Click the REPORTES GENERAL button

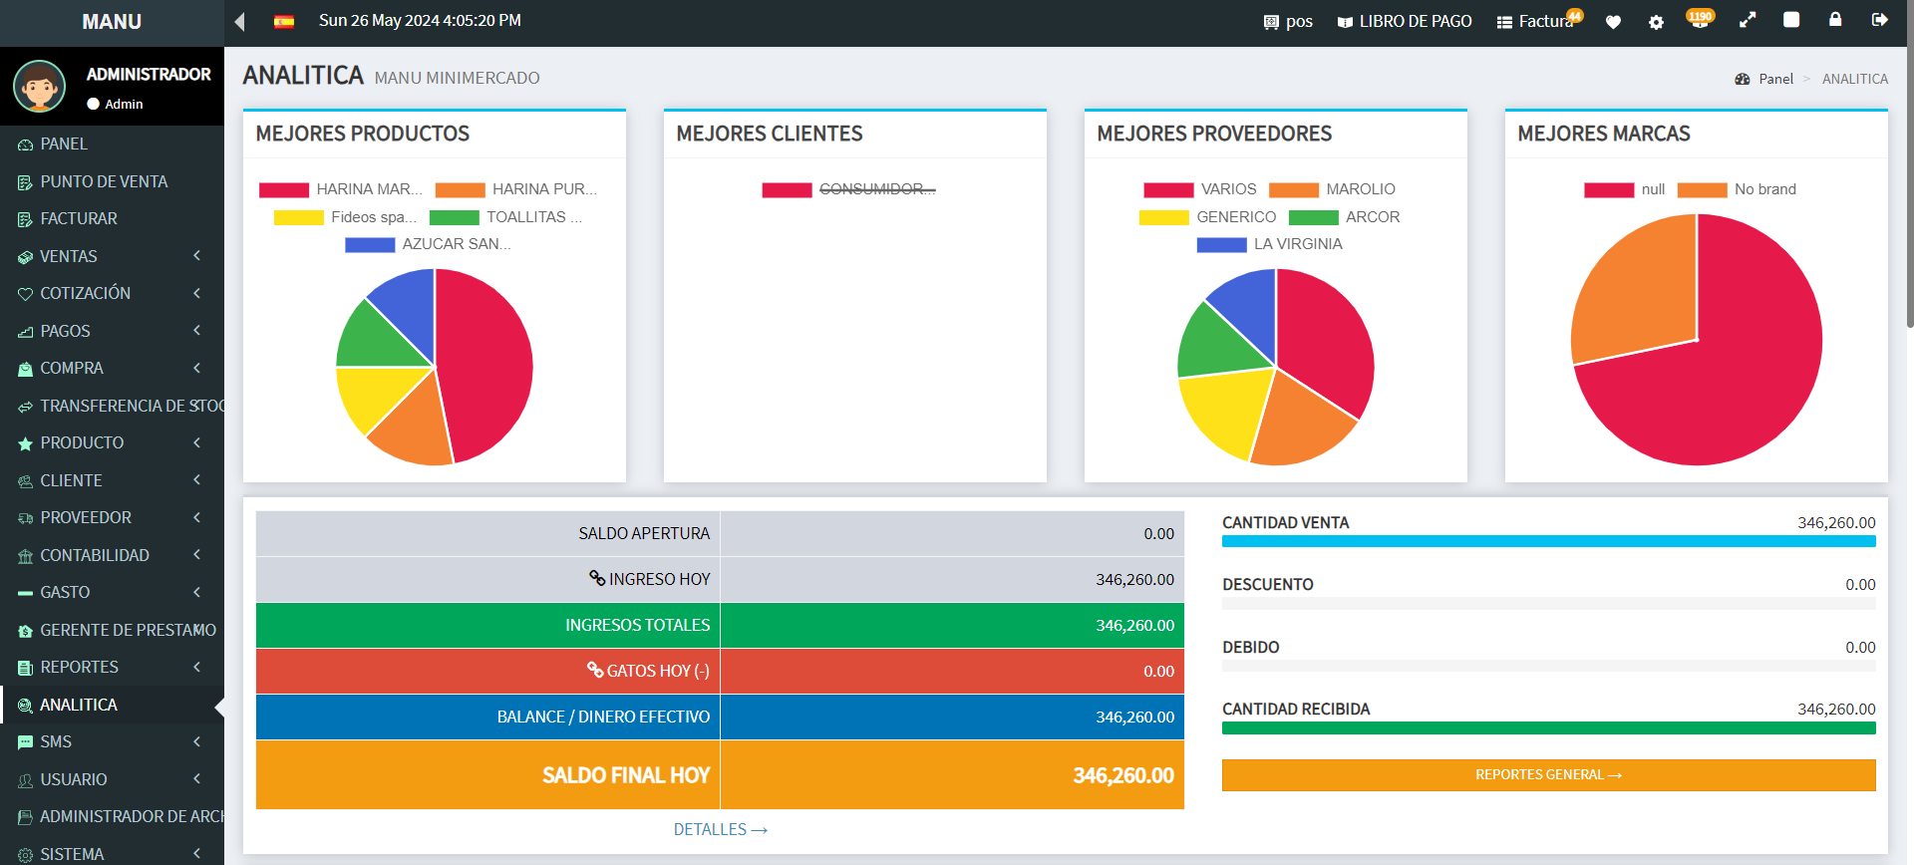pyautogui.click(x=1548, y=775)
